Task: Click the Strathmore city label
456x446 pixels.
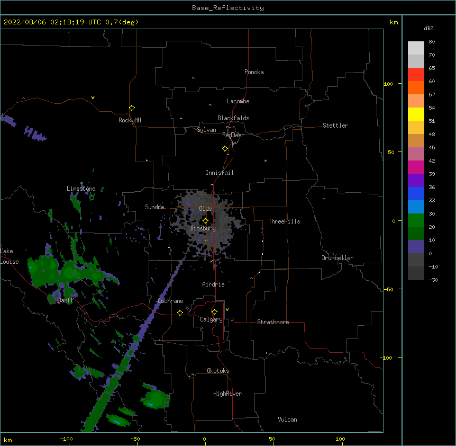Action: coord(273,322)
